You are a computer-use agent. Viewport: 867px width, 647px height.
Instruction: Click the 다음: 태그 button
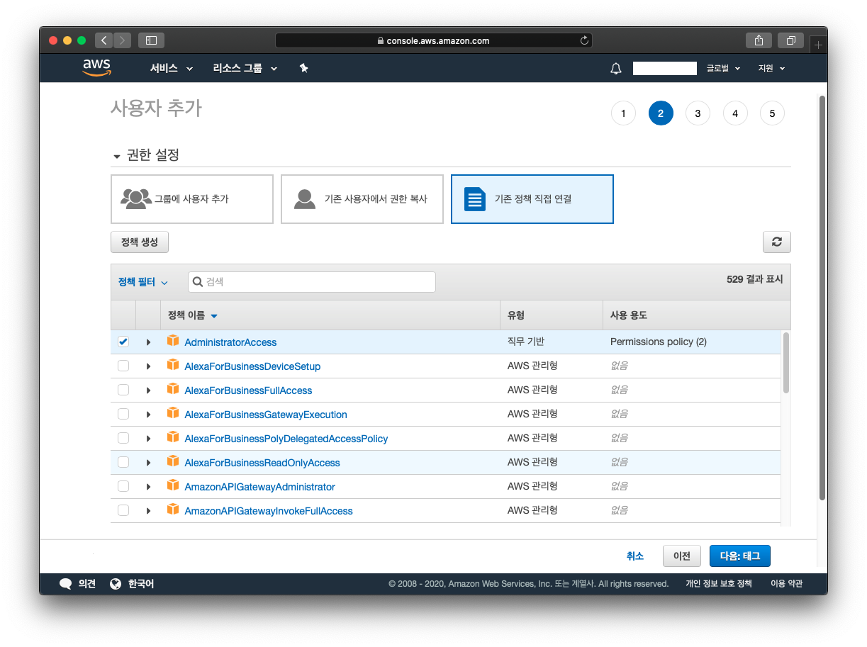739,556
